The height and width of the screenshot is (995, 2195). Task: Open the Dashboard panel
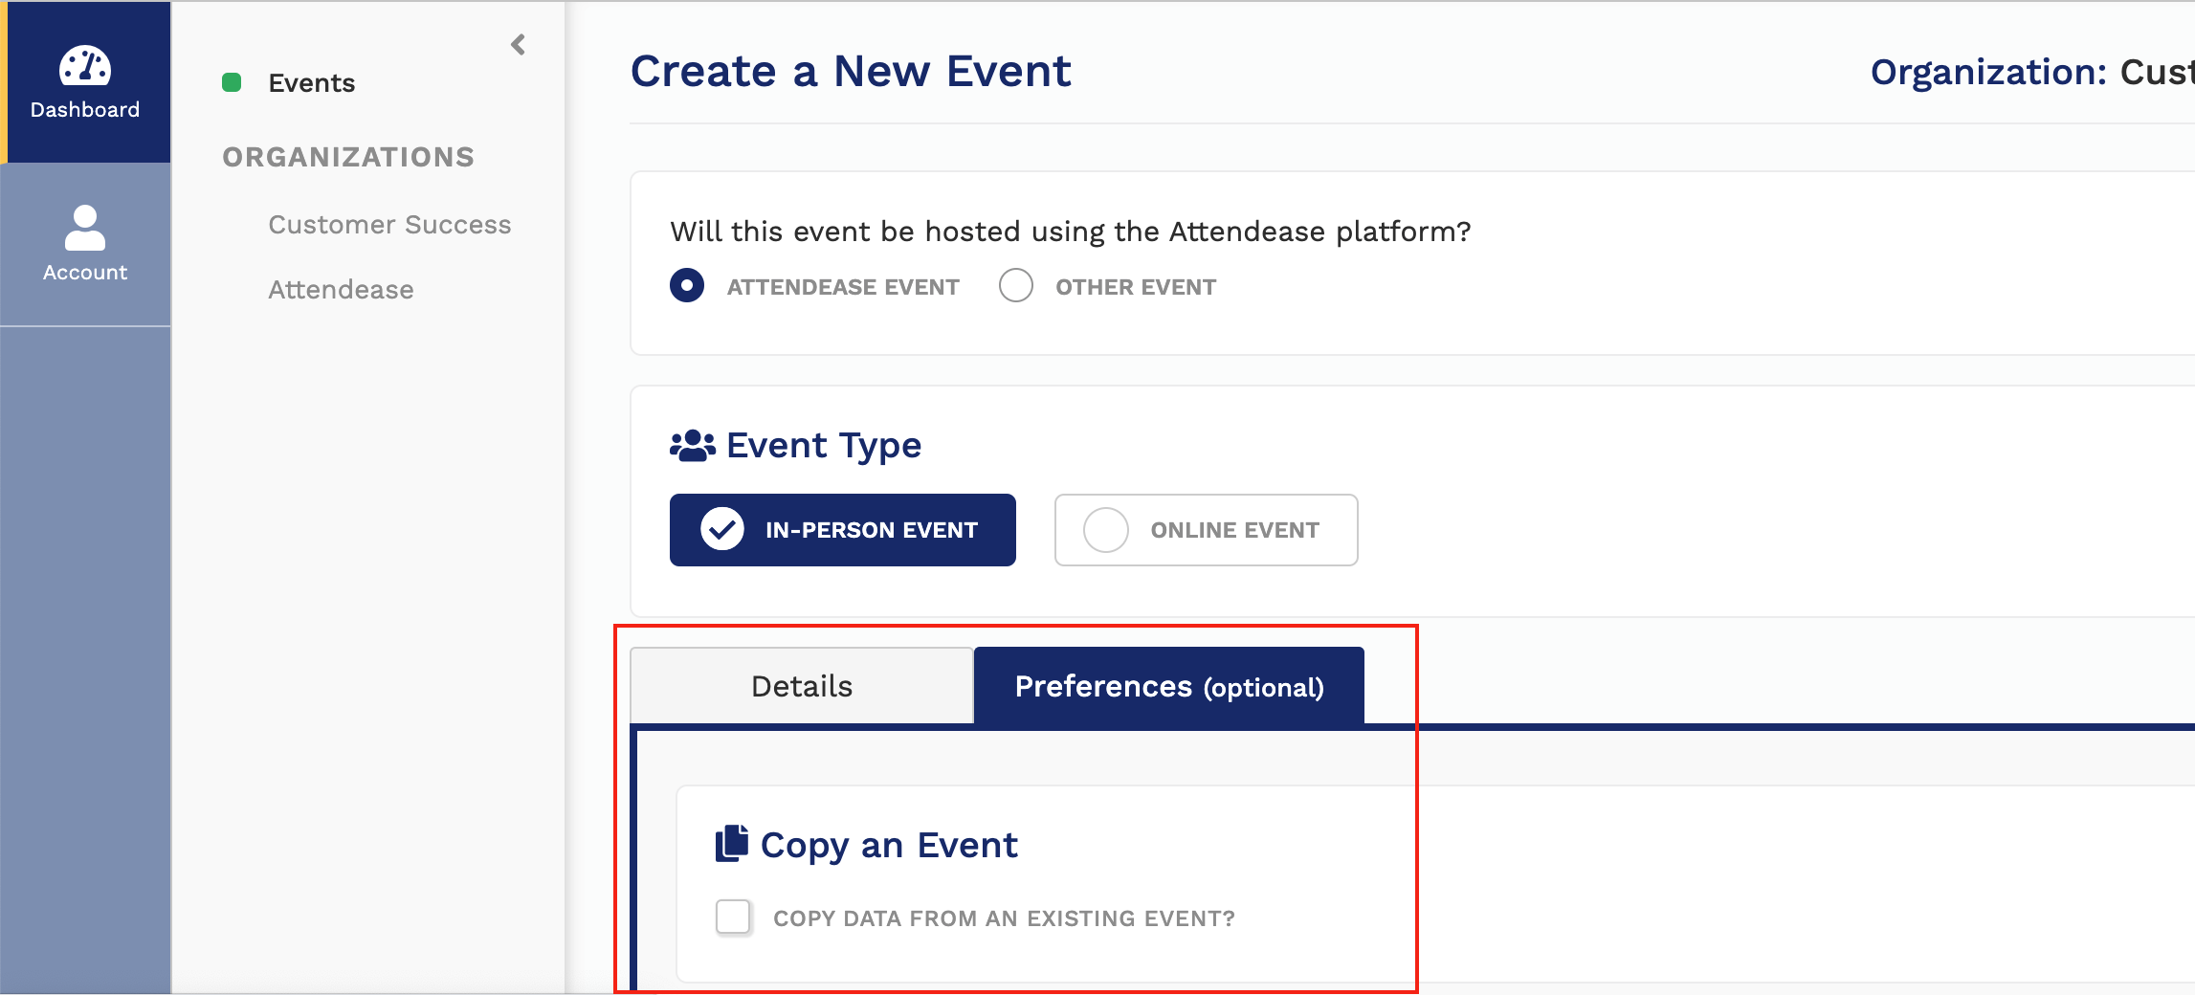(84, 83)
